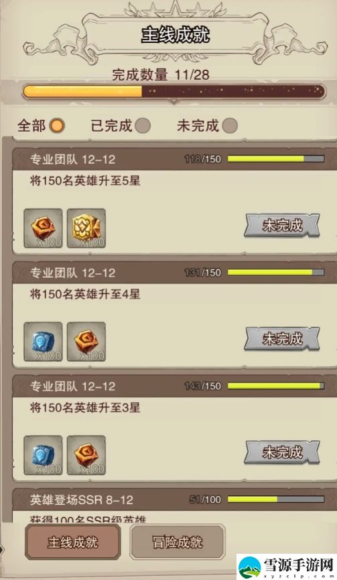Select the 已完成 filter radio button
Viewport: 337px width, 580px height.
[x=143, y=126]
